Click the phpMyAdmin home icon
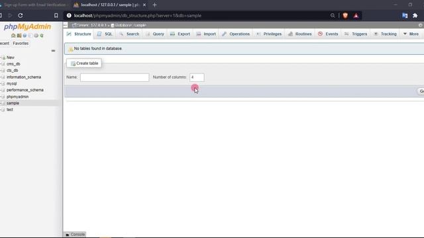This screenshot has height=238, width=424. coord(13,35)
